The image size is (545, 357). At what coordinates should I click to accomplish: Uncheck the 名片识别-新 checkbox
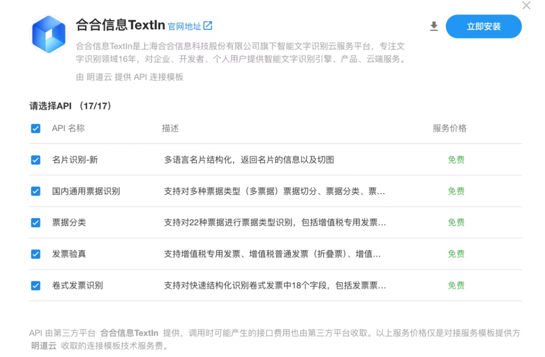(36, 160)
